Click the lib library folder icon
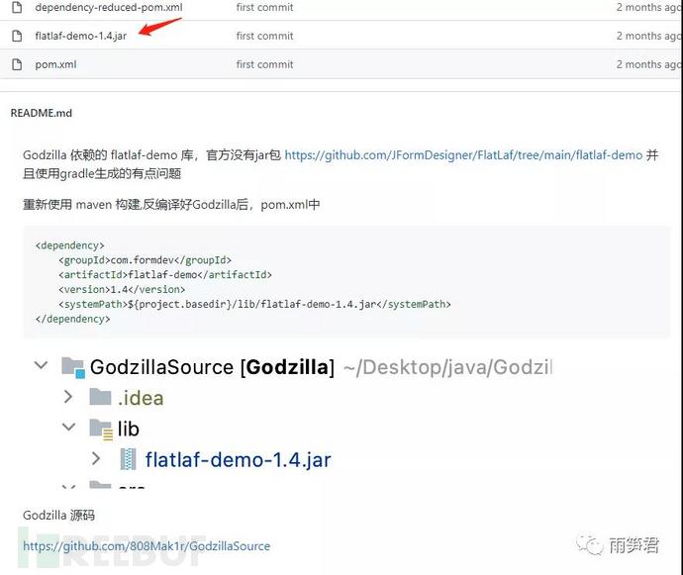The height and width of the screenshot is (575, 683). tap(101, 429)
